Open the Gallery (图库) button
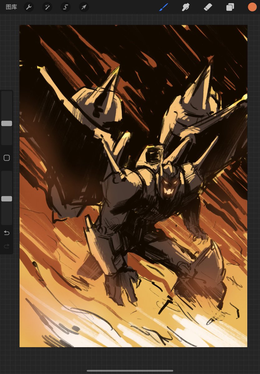Image resolution: width=260 pixels, height=374 pixels. (x=12, y=7)
